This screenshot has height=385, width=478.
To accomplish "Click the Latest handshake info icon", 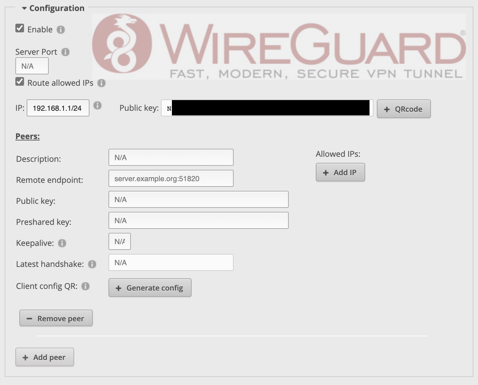I will click(x=92, y=264).
